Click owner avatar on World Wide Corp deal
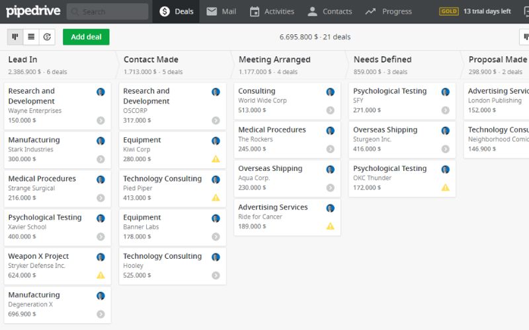This screenshot has width=529, height=330. (x=330, y=92)
